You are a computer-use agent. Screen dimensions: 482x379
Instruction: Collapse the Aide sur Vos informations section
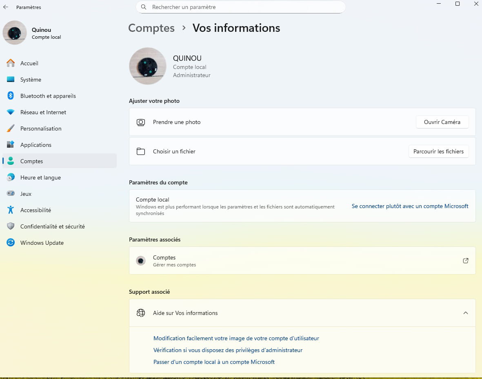[465, 313]
